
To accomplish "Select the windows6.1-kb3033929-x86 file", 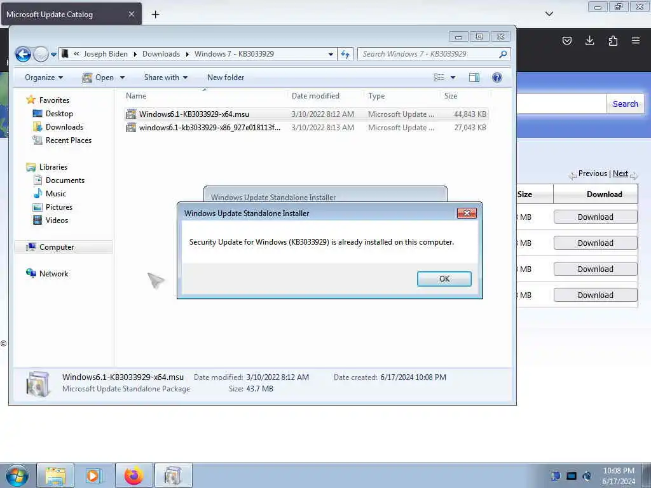I will pyautogui.click(x=306, y=128).
